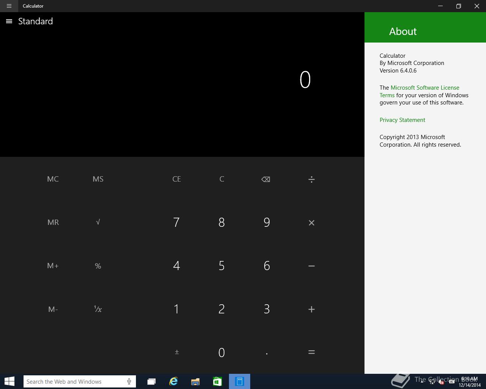Click the Version 6.4.0.6 text
This screenshot has width=486, height=389.
point(398,71)
